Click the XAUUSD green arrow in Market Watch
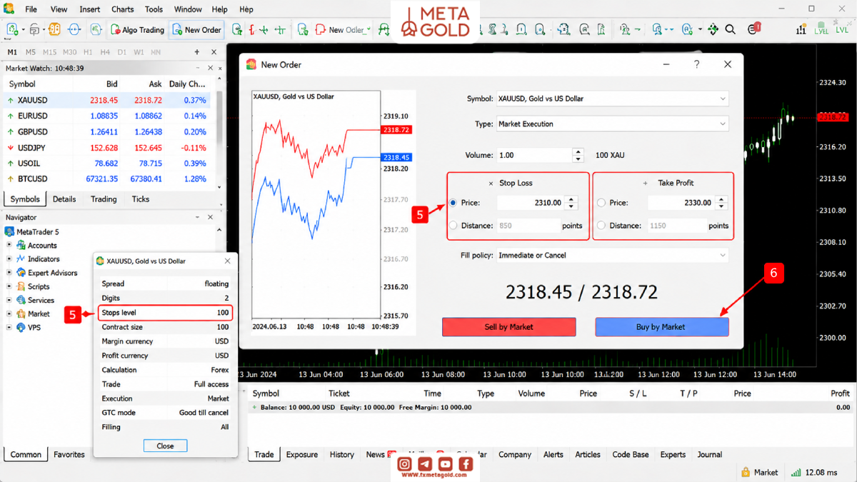Screen dimensions: 857x482 [10, 101]
